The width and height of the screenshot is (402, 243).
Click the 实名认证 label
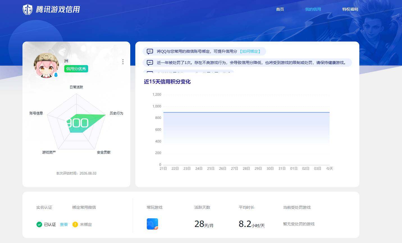pos(44,207)
